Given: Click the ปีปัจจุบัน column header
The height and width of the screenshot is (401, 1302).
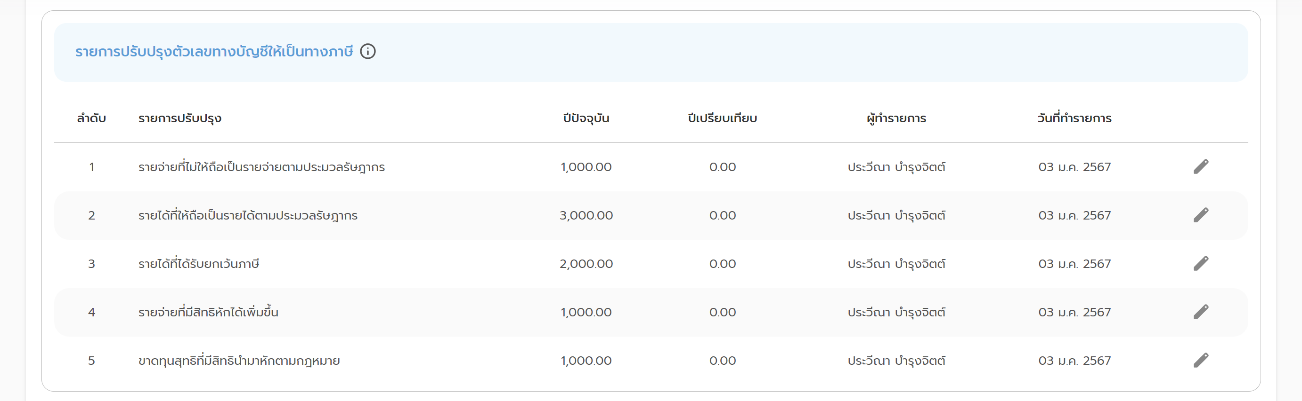Looking at the screenshot, I should 586,118.
